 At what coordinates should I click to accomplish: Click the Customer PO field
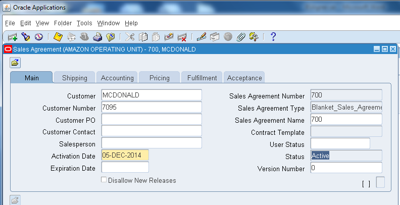click(x=152, y=119)
